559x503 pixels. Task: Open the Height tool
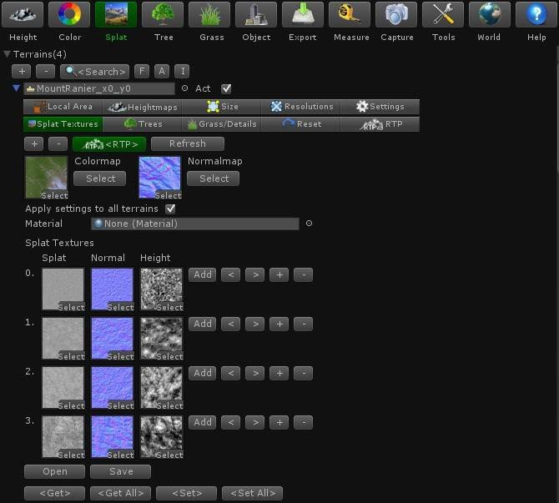[23, 15]
